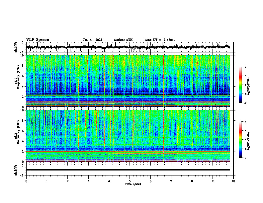Click the "-7" label on ch.2 color scale
This screenshot has width=263, height=203.
(x=245, y=158)
